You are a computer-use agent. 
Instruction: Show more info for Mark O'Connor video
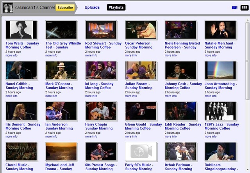tap(51, 96)
